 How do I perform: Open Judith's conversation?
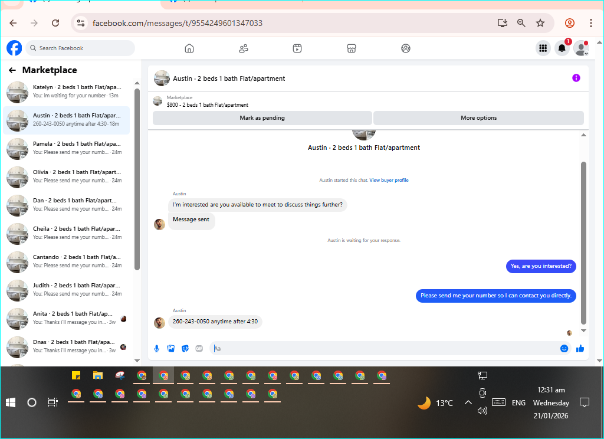tap(66, 290)
